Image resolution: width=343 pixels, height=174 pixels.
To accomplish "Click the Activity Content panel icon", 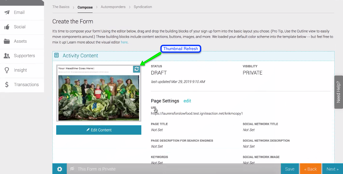I will coord(57,55).
